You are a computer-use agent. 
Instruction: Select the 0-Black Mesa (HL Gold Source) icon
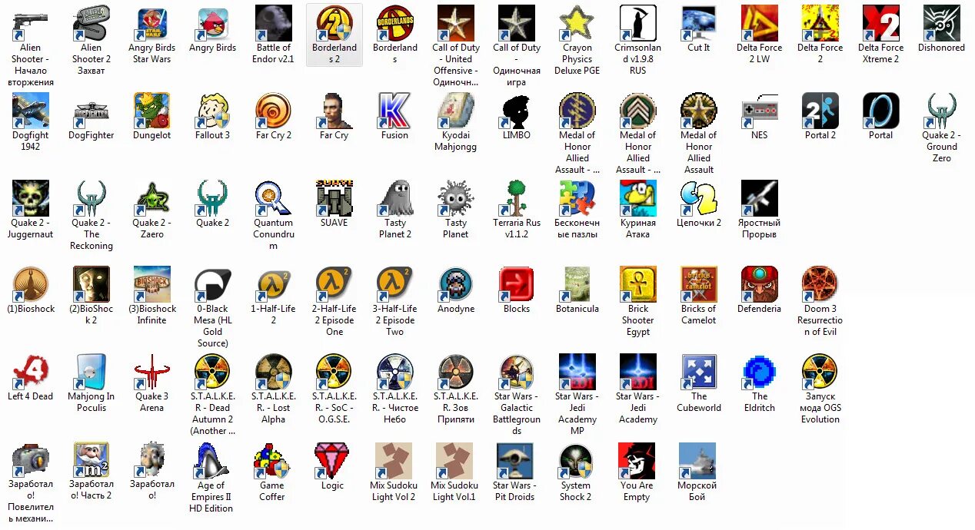pos(213,284)
